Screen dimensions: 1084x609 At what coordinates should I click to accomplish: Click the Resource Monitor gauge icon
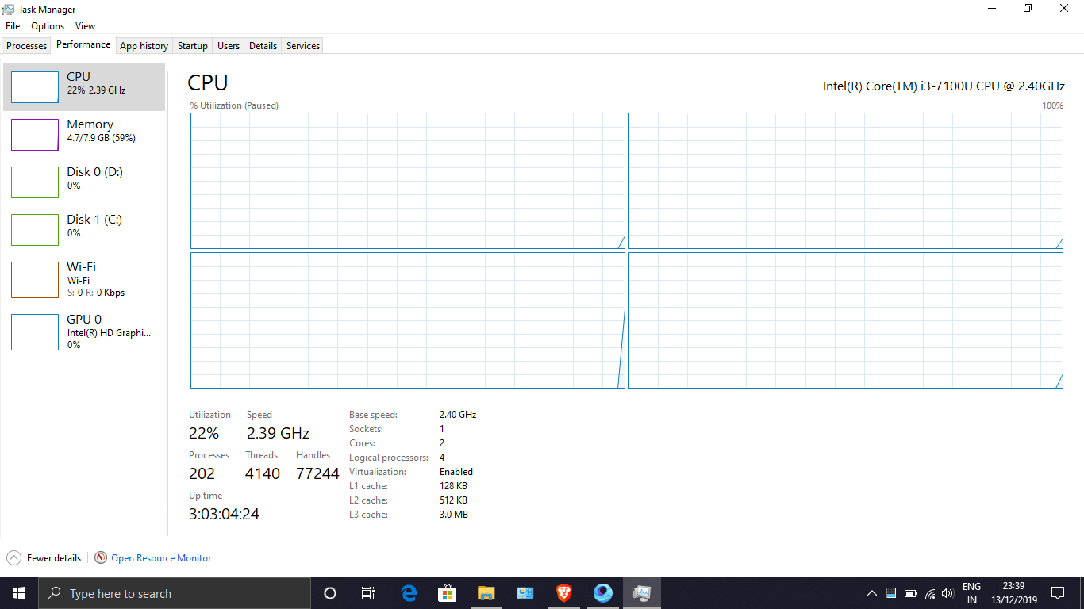[101, 557]
